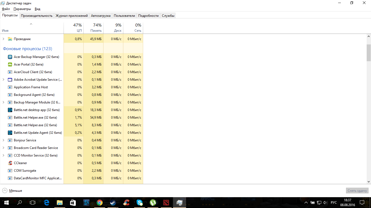Click the Снять задачу button
The width and height of the screenshot is (371, 208).
357,191
